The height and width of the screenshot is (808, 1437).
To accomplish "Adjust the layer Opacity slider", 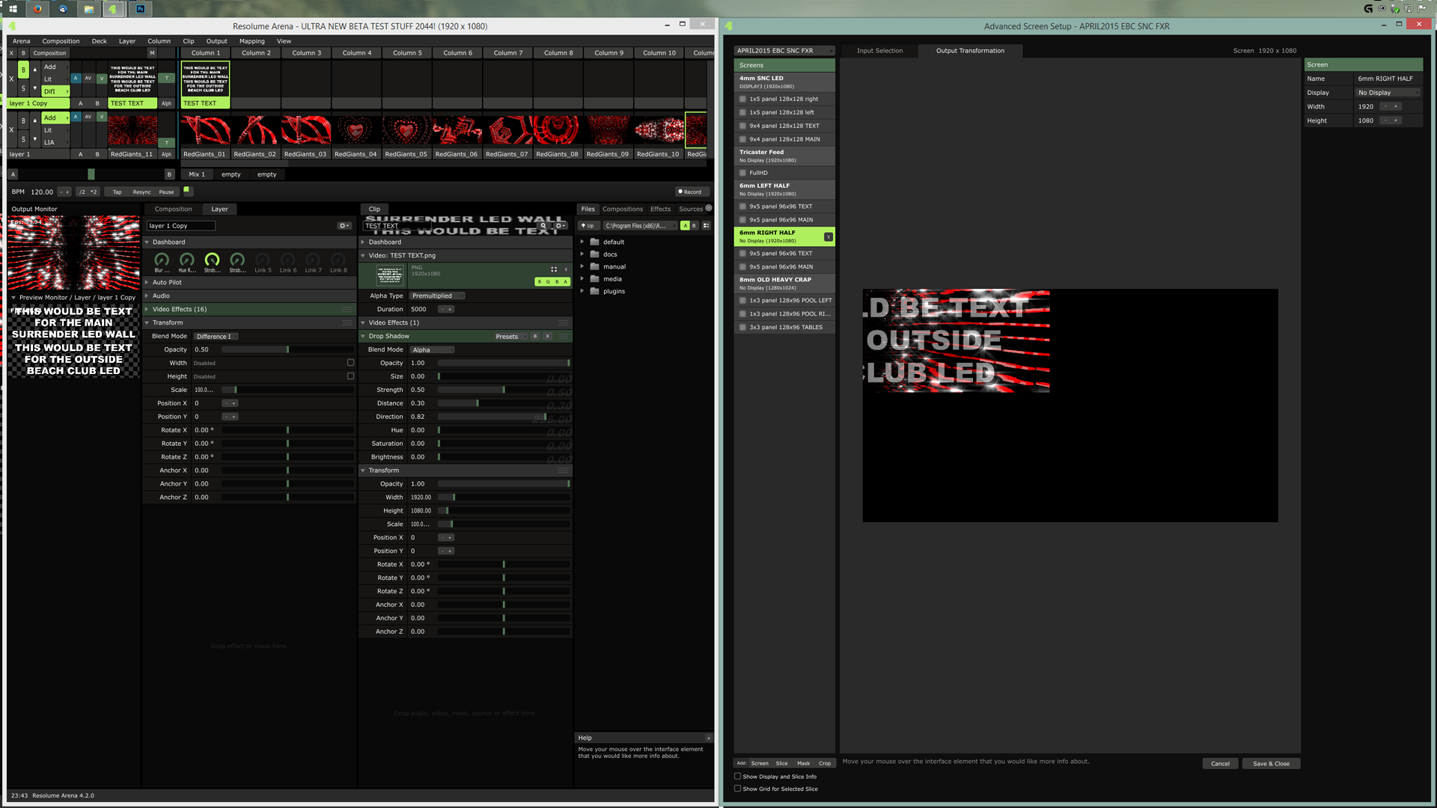I will point(287,349).
